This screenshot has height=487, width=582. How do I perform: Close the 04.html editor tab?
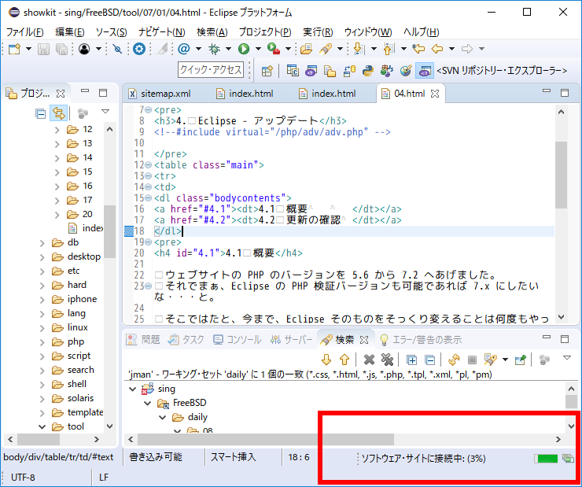[x=435, y=94]
